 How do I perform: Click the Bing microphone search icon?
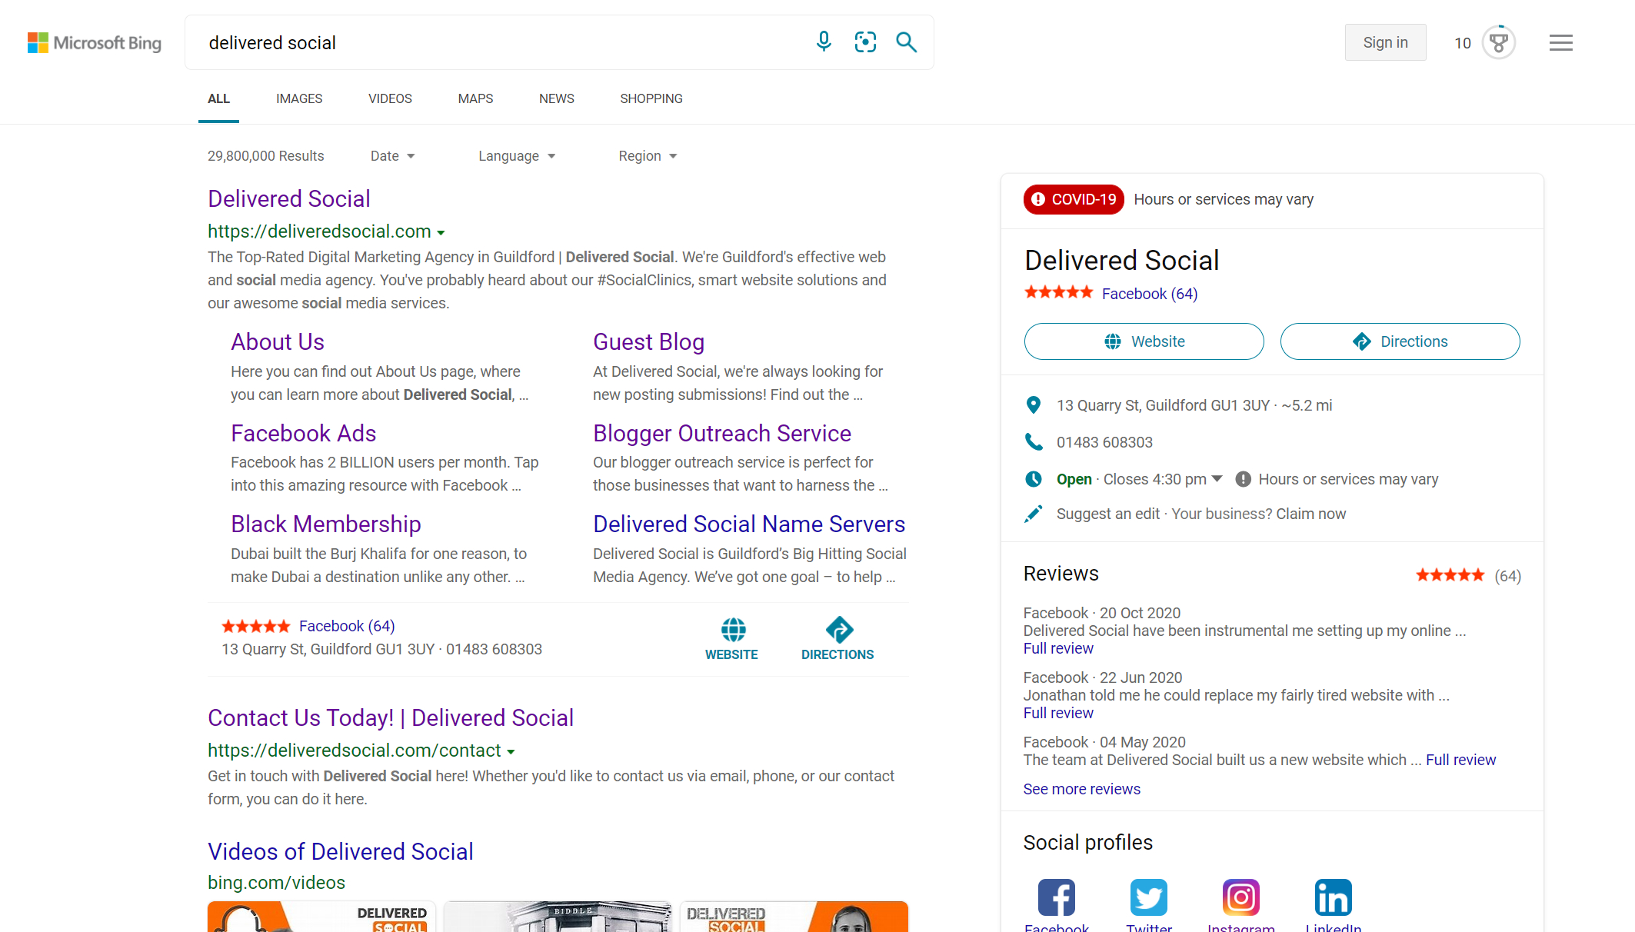[x=821, y=42]
